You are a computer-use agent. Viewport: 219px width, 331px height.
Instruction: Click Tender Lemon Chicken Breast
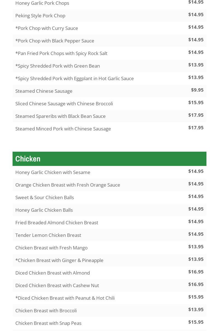48,235
